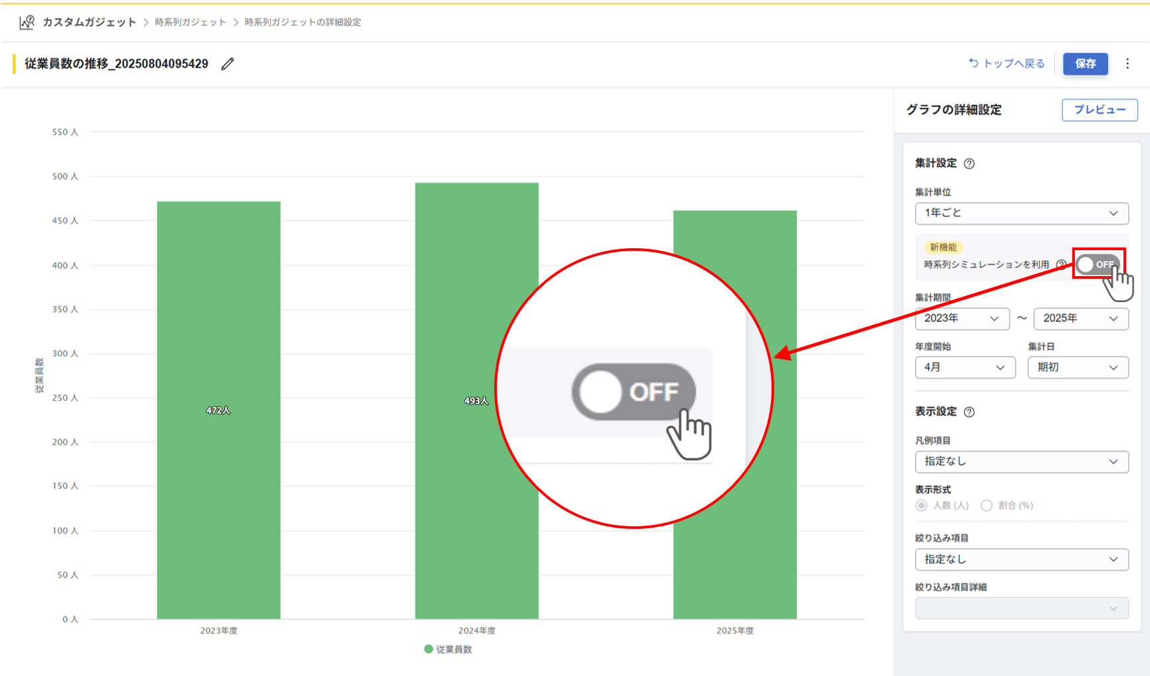This screenshot has height=676, width=1150.
Task: Select the 人数 (人) radio button
Action: [x=921, y=506]
